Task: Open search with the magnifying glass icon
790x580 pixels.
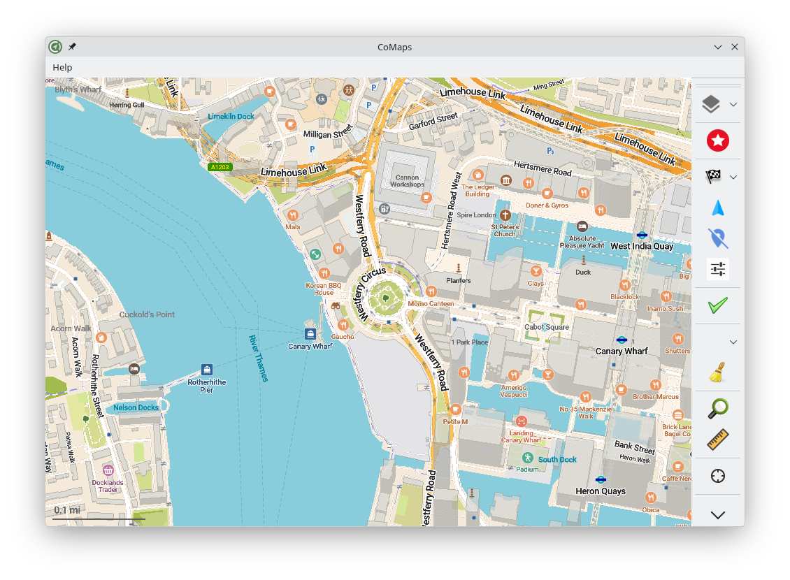Action: pyautogui.click(x=718, y=408)
